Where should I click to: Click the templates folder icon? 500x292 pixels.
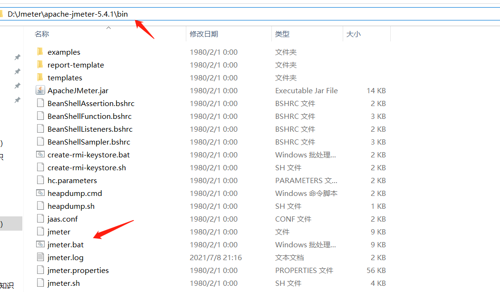click(40, 77)
